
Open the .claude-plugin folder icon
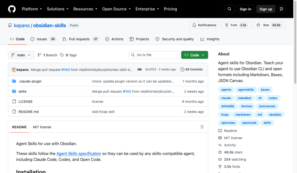click(14, 81)
